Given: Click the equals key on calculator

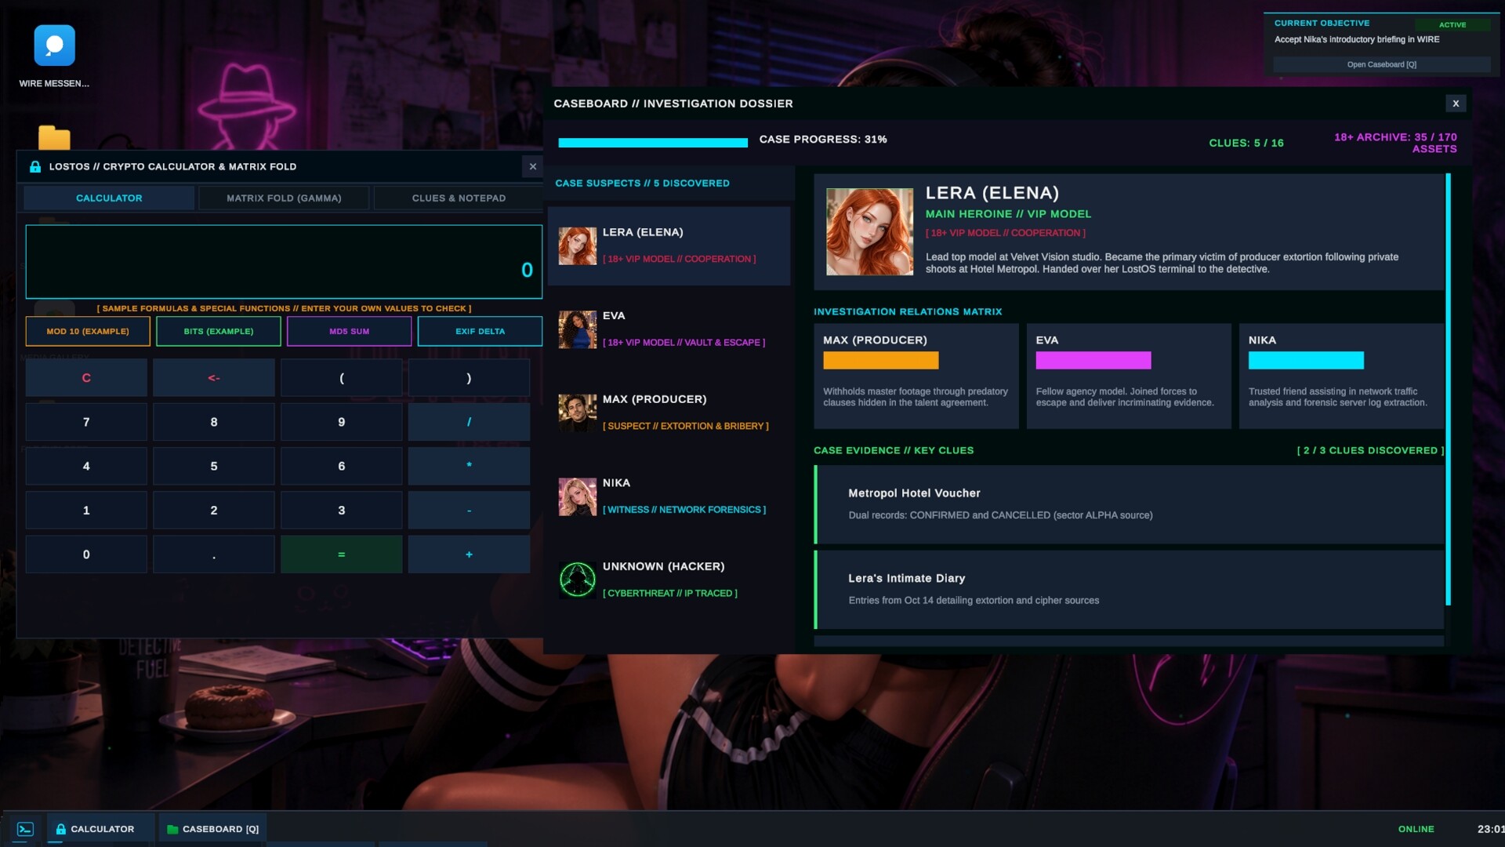Looking at the screenshot, I should tap(342, 554).
